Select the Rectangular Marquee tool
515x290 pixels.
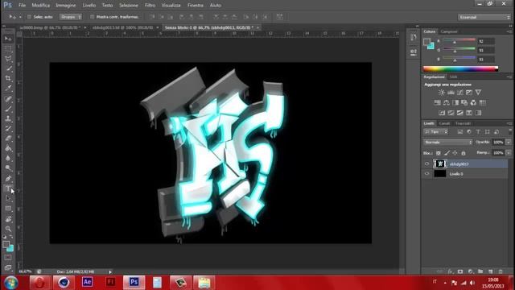click(x=8, y=49)
